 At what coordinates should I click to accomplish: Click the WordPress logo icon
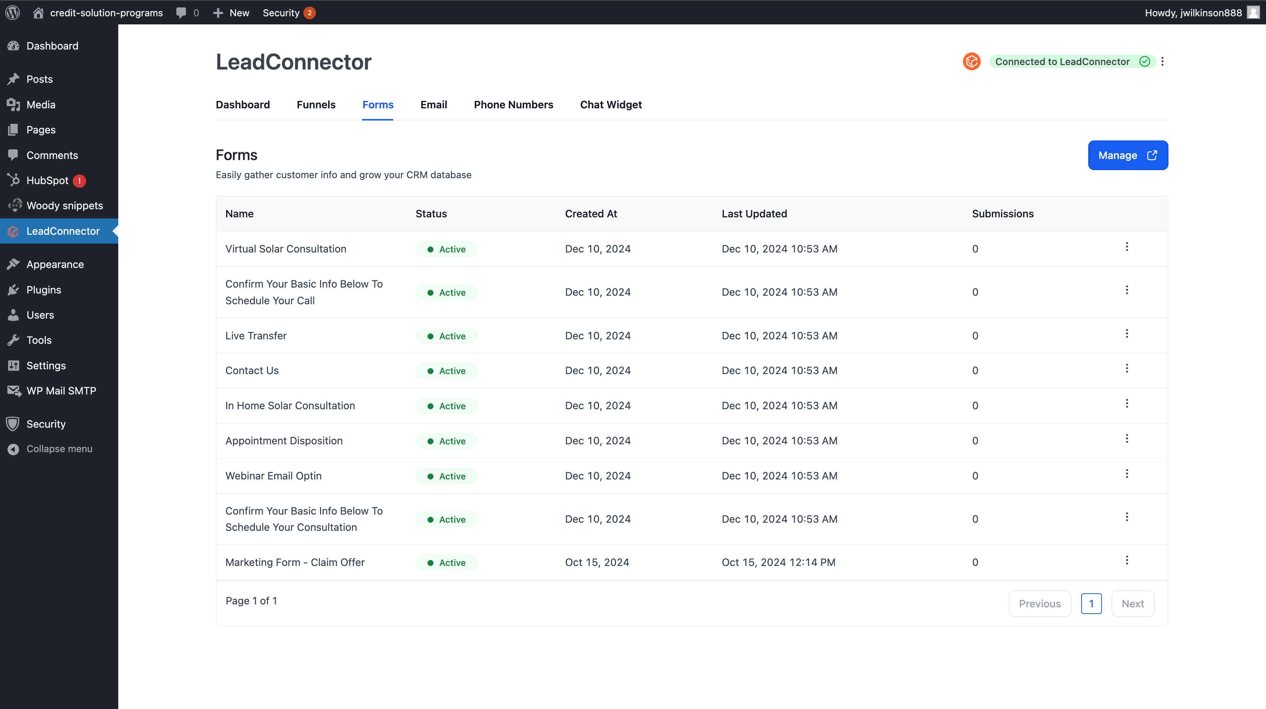pyautogui.click(x=13, y=12)
